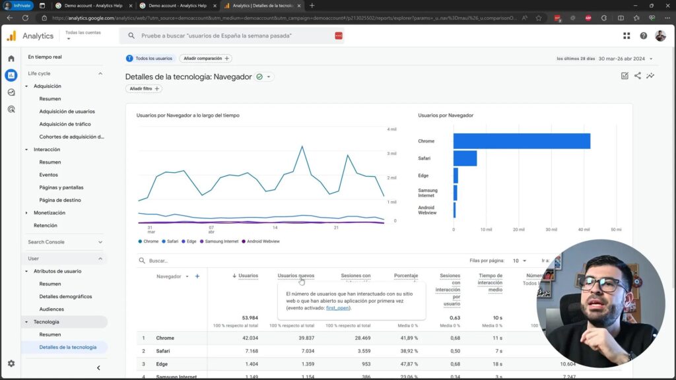Add page to favorites star
This screenshot has width=676, height=380.
(539, 18)
